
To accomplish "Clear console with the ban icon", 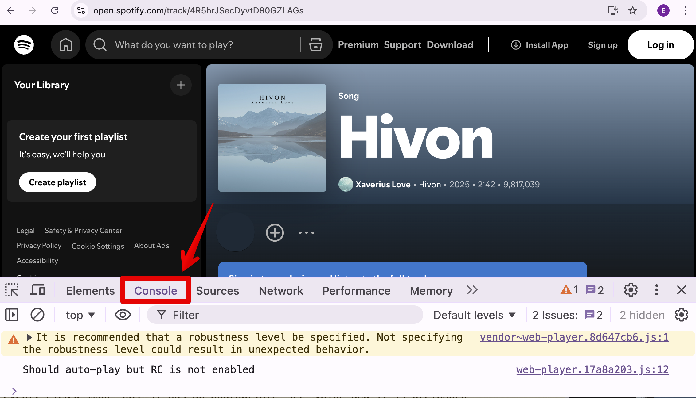I will [x=37, y=315].
